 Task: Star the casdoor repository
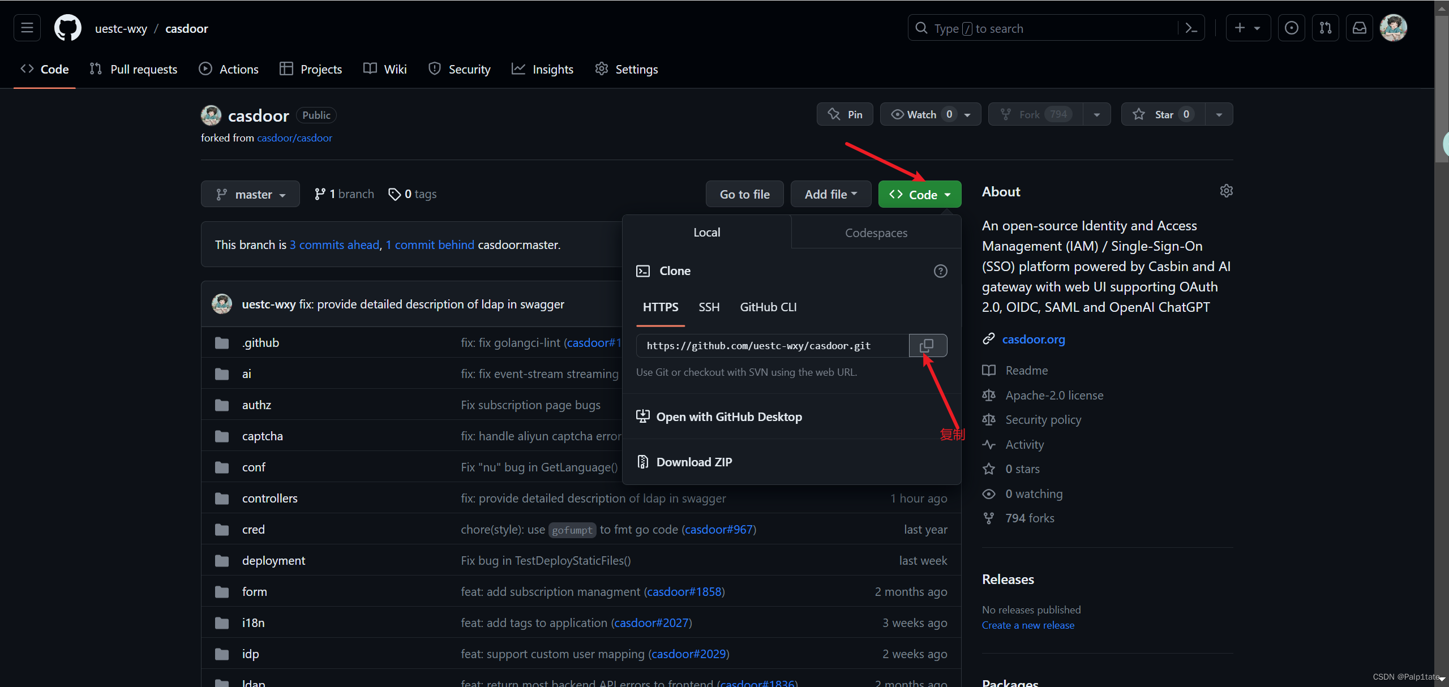tap(1163, 114)
